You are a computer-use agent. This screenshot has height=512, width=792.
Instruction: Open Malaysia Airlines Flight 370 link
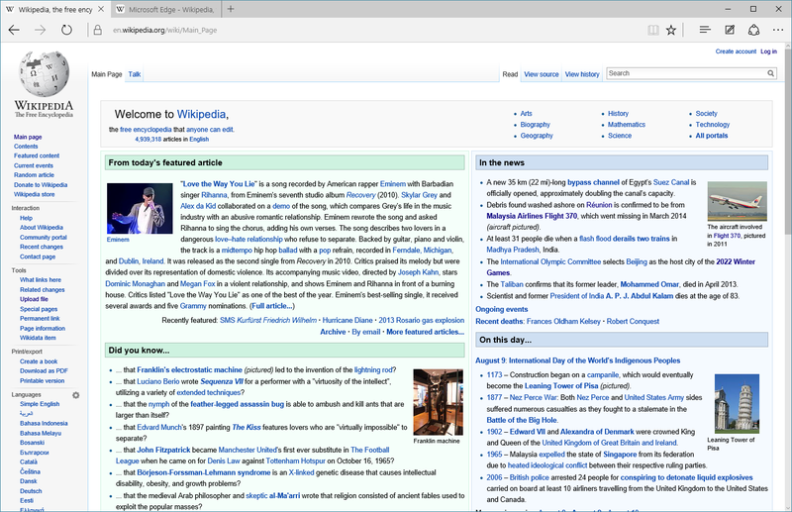point(532,216)
